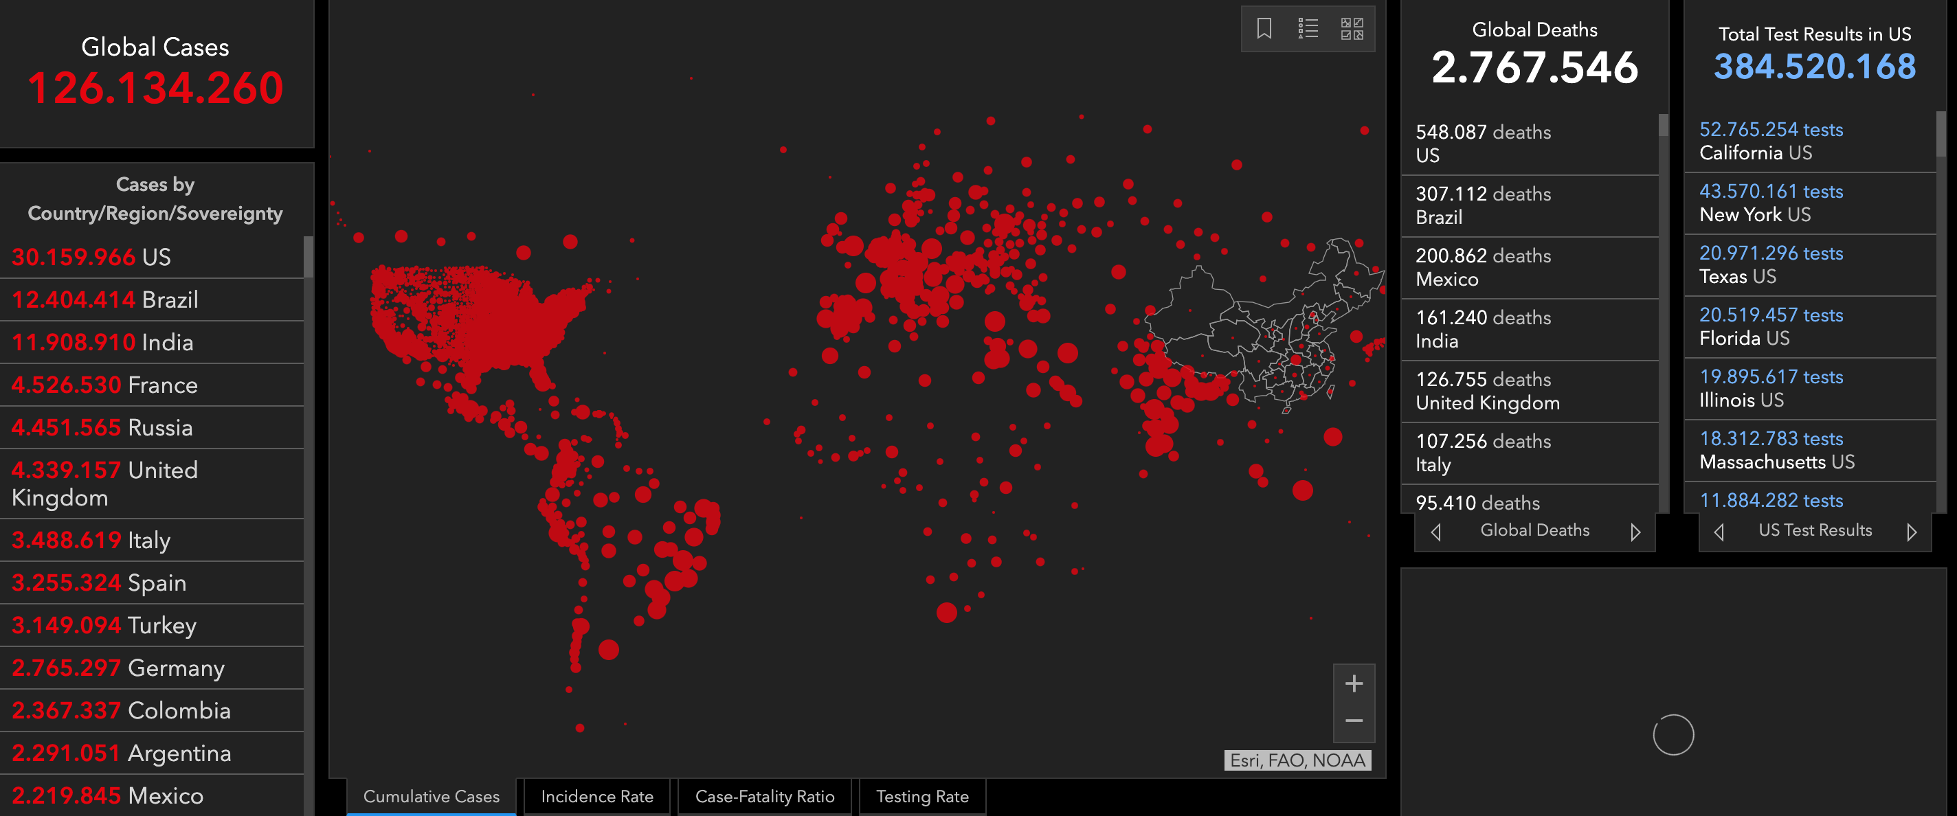Switch to Case-Fatality Ratio tab
Image resolution: width=1957 pixels, height=816 pixels.
764,796
